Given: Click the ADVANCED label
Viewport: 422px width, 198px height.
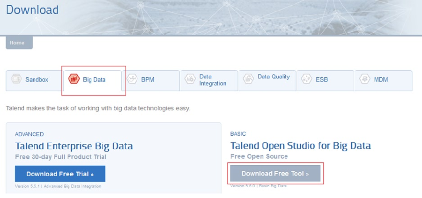Looking at the screenshot, I should [x=30, y=134].
